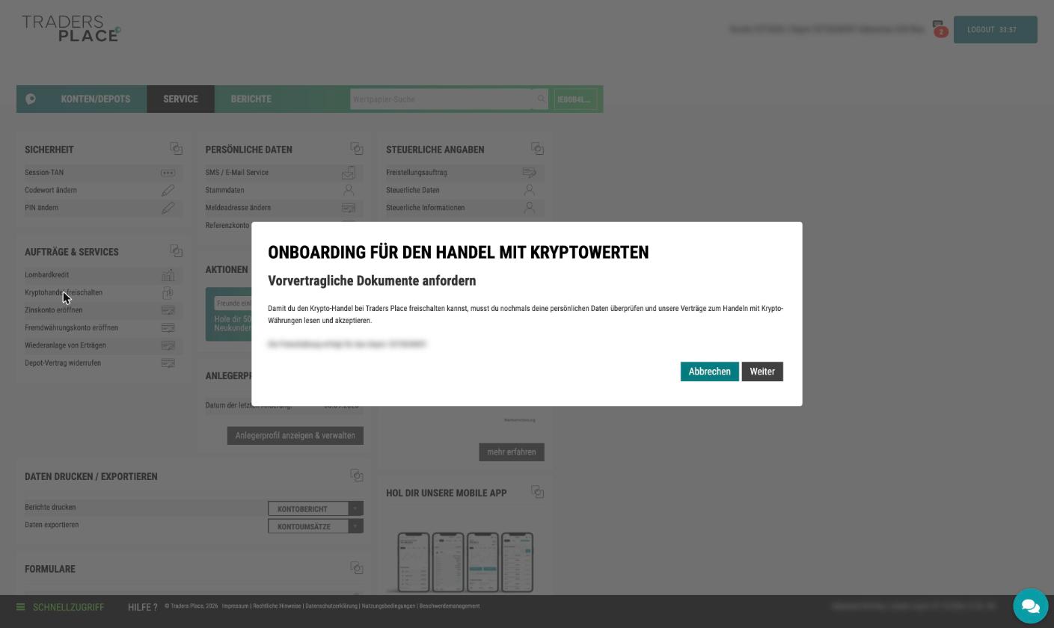This screenshot has width=1054, height=628.
Task: Select the Service tab
Action: pyautogui.click(x=180, y=99)
